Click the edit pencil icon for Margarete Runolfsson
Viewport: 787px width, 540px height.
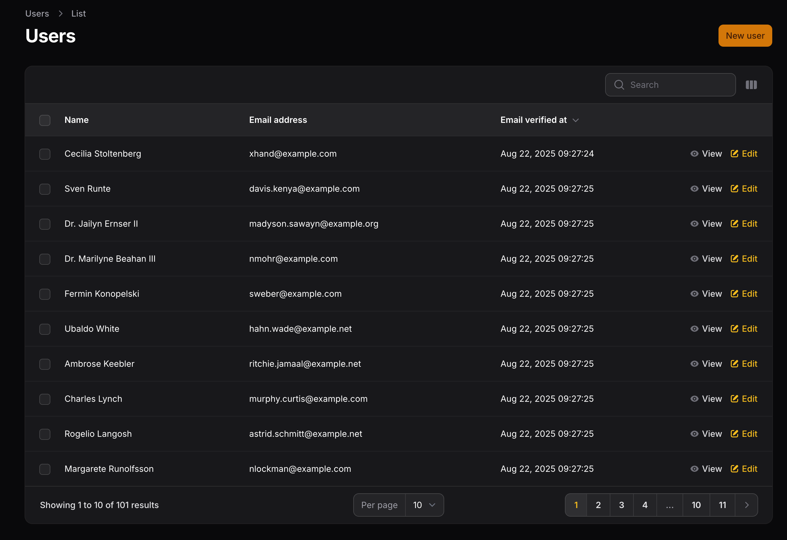click(x=734, y=469)
